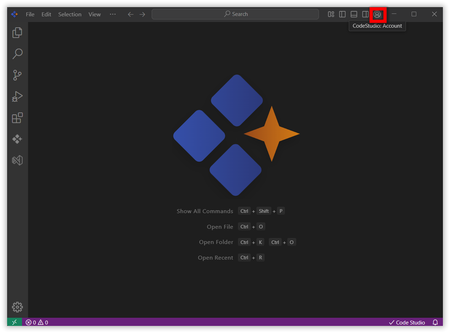Open the Run and Debug view
Screen dimensions: 450x333
(x=17, y=96)
